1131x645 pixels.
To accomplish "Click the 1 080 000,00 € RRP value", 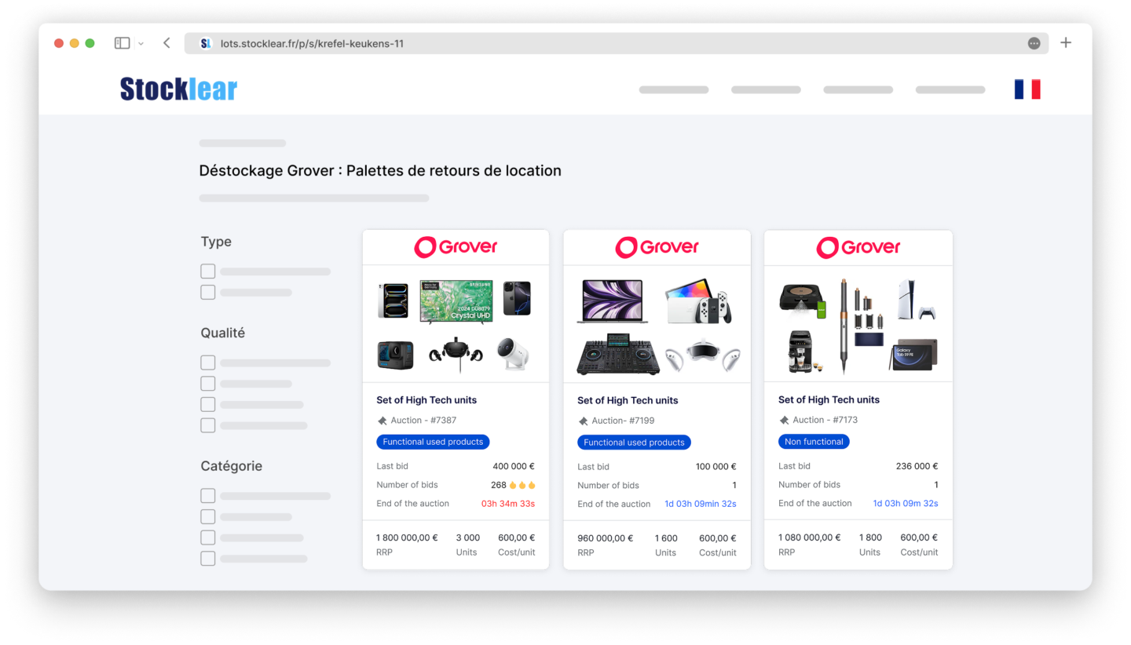I will pos(810,538).
